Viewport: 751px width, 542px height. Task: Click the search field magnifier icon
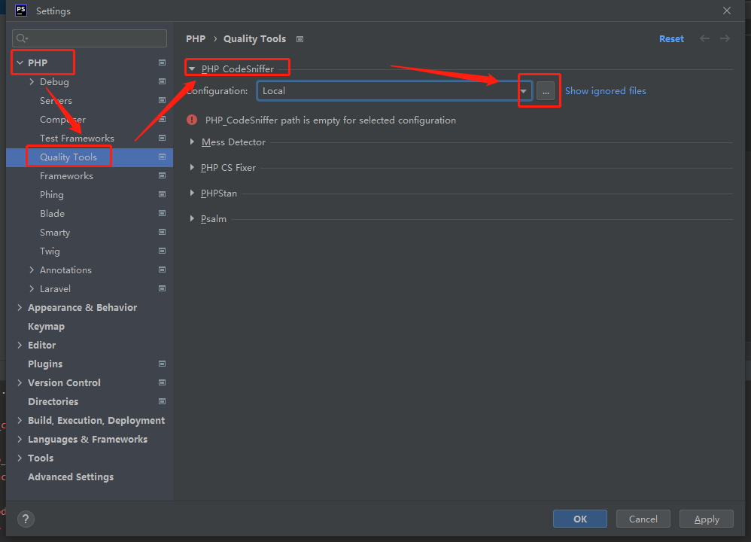(x=22, y=38)
